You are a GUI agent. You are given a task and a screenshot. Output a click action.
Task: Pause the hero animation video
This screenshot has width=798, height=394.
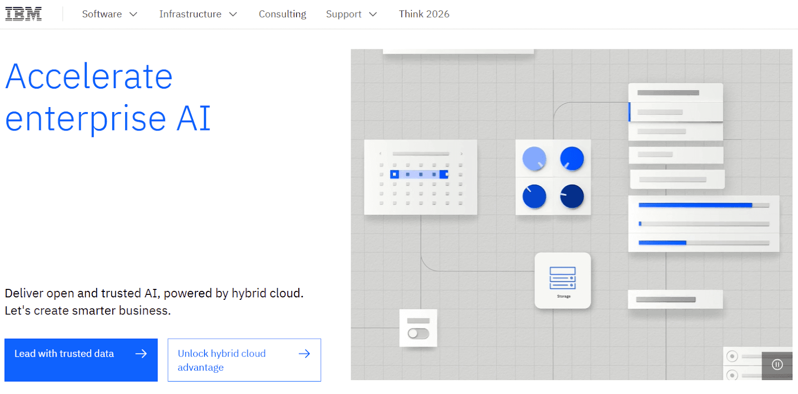click(x=777, y=365)
